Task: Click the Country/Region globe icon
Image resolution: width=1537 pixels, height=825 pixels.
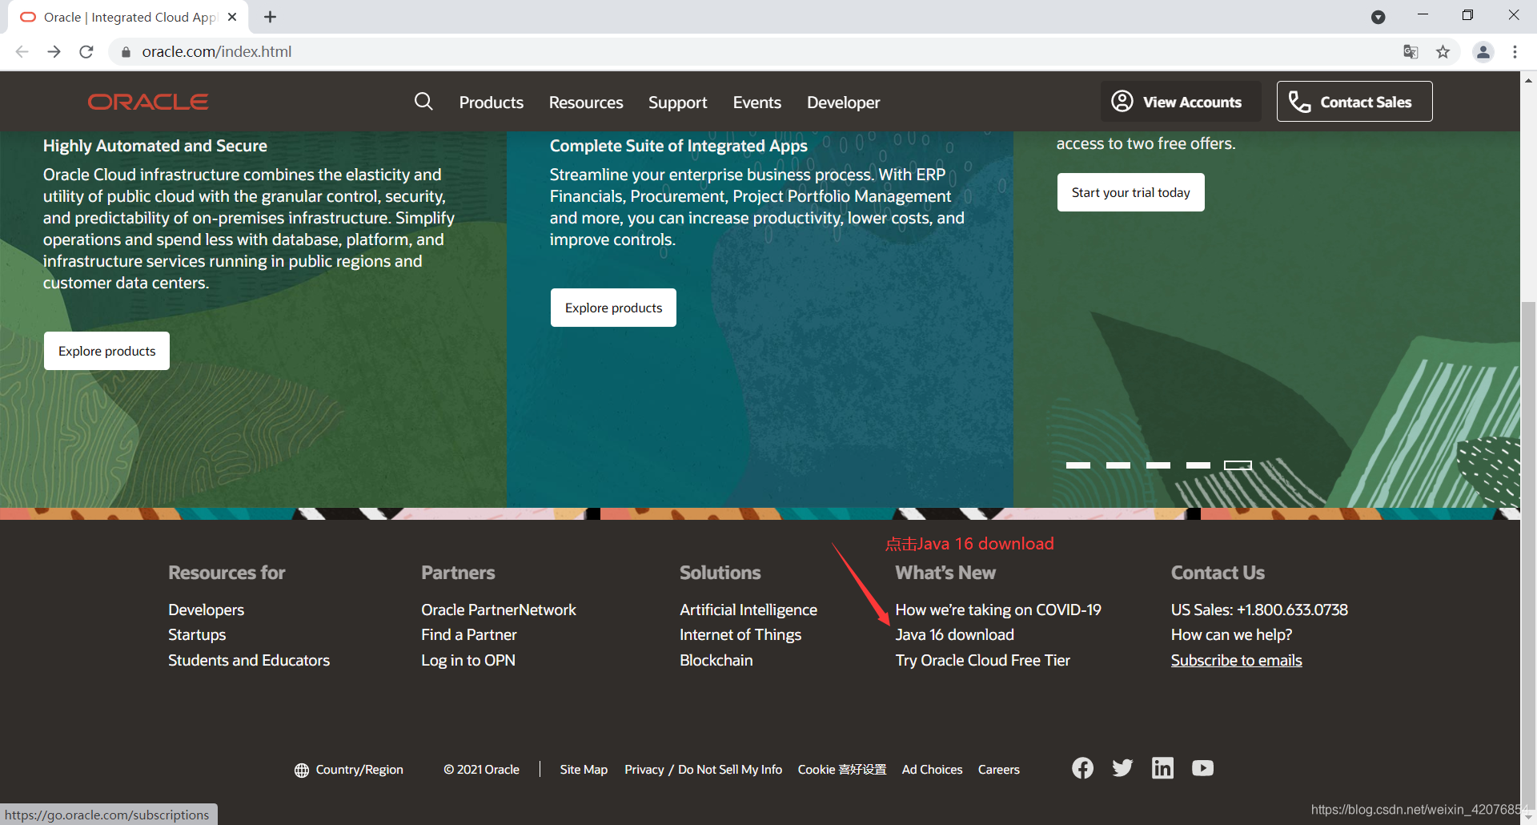Action: point(302,770)
